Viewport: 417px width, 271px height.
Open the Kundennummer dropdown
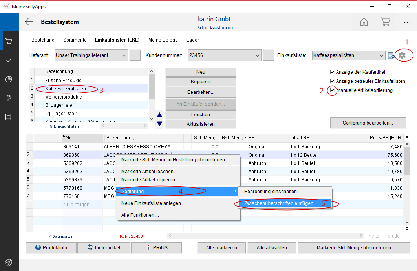257,55
